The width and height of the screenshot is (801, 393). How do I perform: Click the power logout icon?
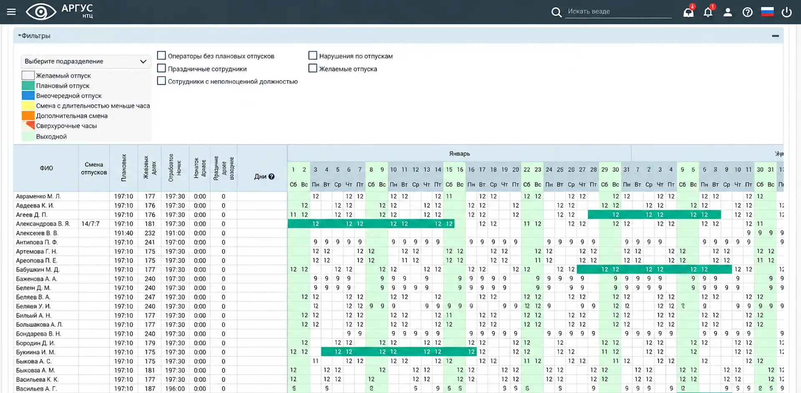pyautogui.click(x=787, y=12)
